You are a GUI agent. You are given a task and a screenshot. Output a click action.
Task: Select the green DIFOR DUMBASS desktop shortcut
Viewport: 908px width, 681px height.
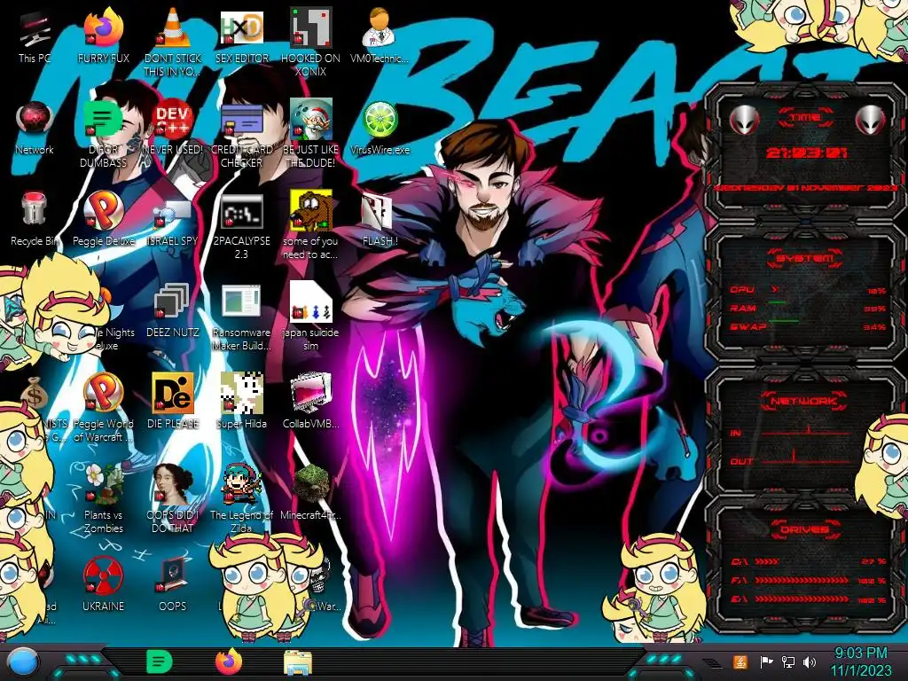point(104,133)
